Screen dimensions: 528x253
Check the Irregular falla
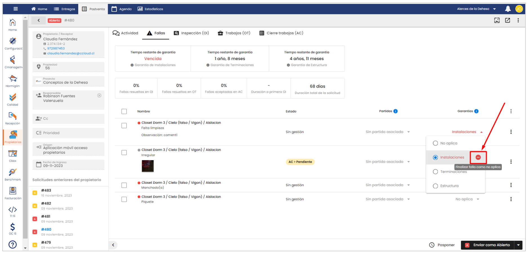tap(124, 153)
